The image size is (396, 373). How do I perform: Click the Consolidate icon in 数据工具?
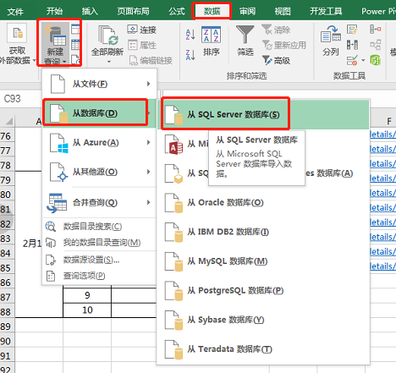(x=376, y=30)
